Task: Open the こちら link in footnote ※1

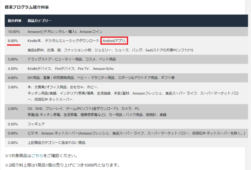Action: [37, 156]
